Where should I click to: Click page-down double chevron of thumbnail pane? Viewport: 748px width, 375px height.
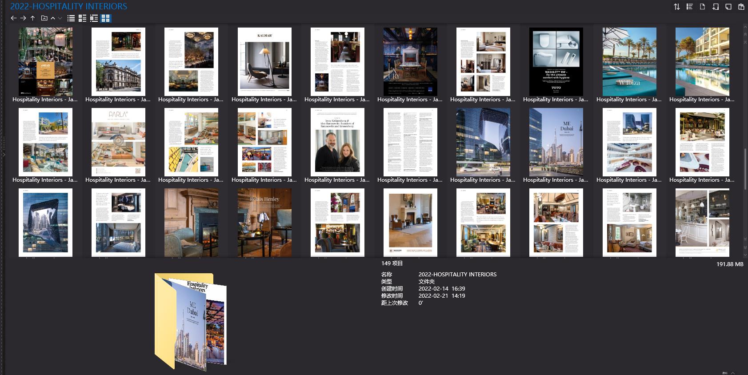tap(745, 247)
